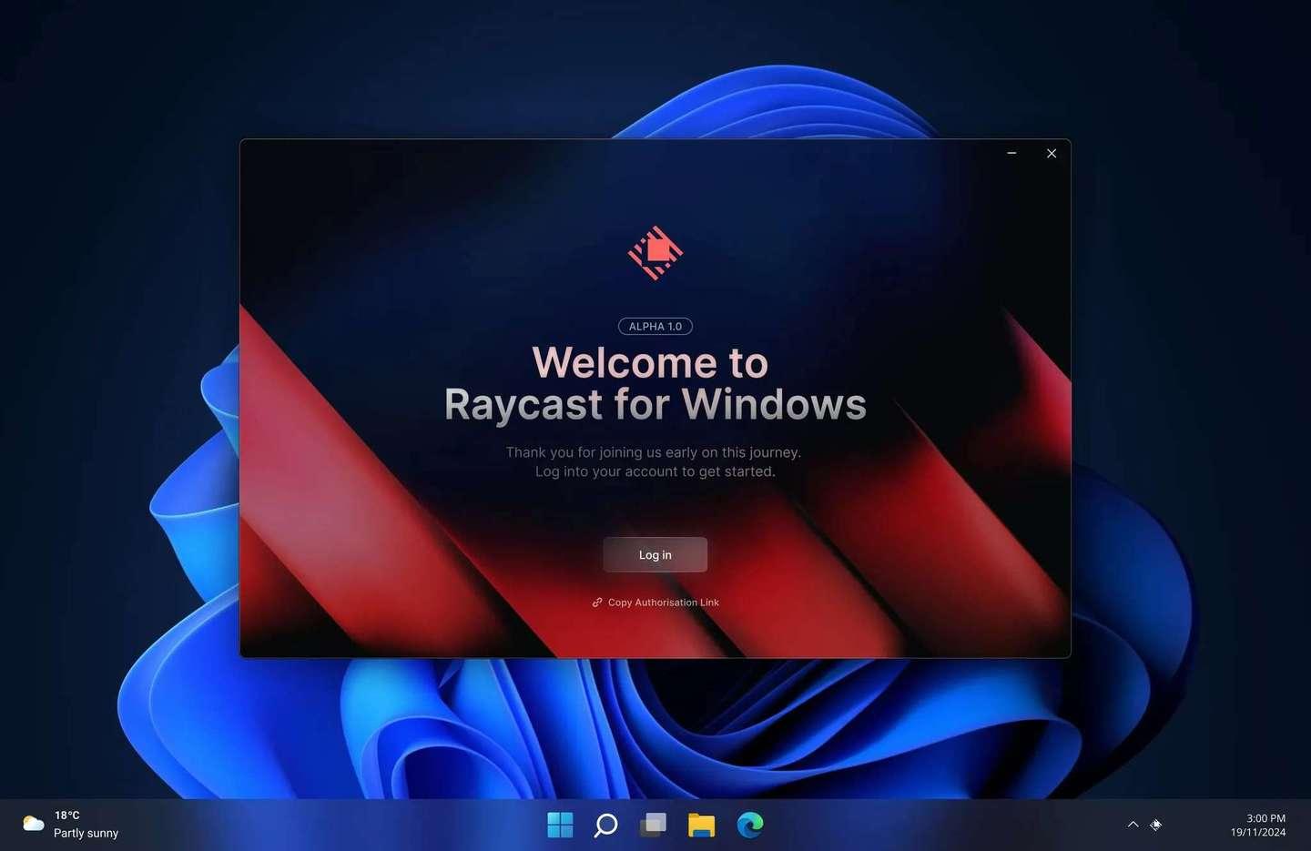Click the Welcome to Raycast heading
Viewport: 1311px width, 851px height.
[x=655, y=382]
